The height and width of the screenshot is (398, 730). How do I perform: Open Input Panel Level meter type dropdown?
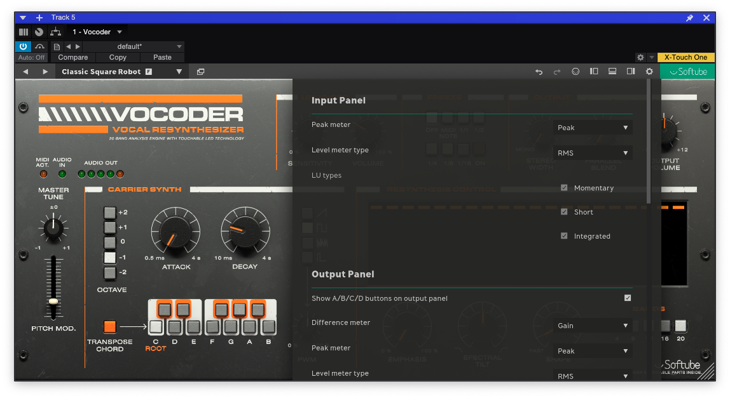593,153
